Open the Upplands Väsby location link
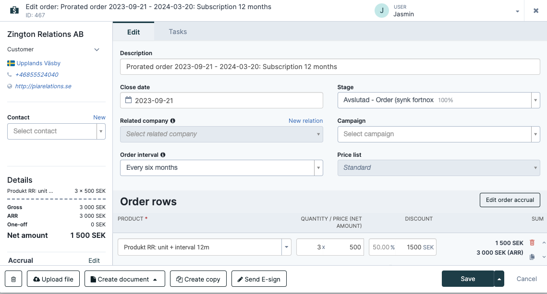The height and width of the screenshot is (294, 547). 38,63
